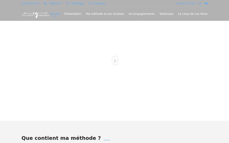Open the YouTube icon in the top bar

[206, 3]
